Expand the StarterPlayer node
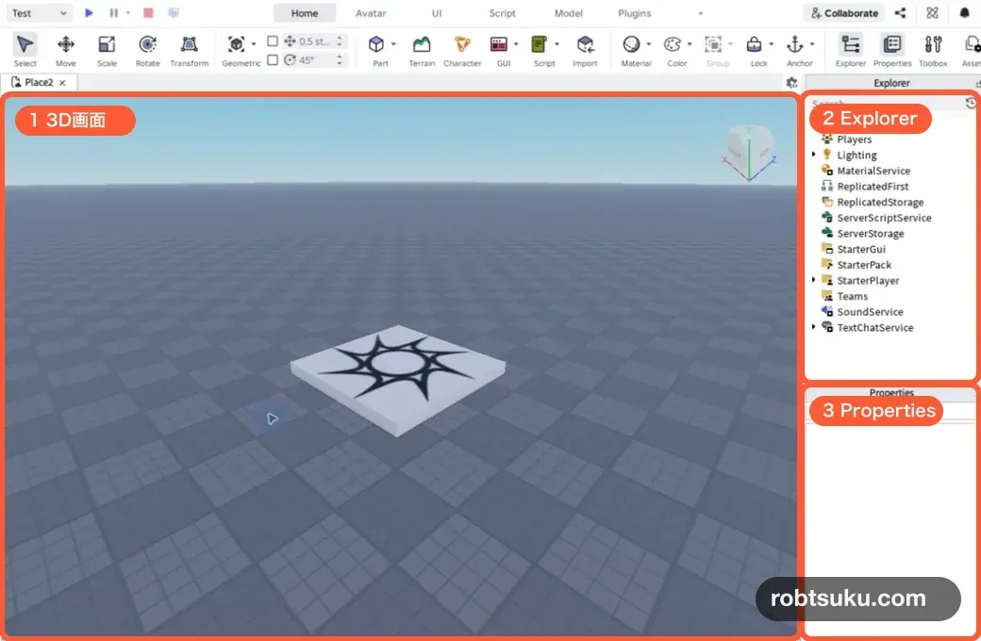 pyautogui.click(x=813, y=280)
